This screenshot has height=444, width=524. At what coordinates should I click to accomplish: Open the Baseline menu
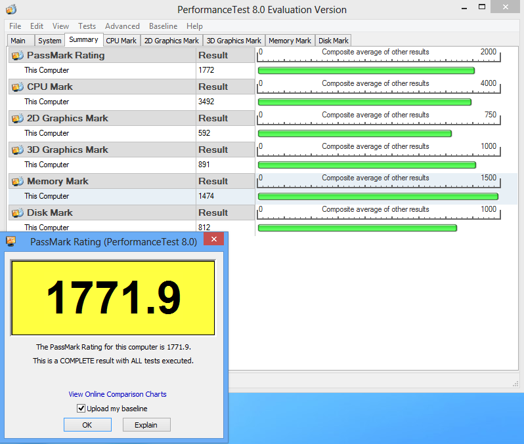click(x=163, y=26)
